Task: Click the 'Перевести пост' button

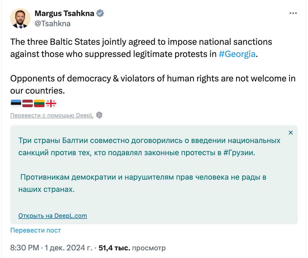Action: [36, 231]
